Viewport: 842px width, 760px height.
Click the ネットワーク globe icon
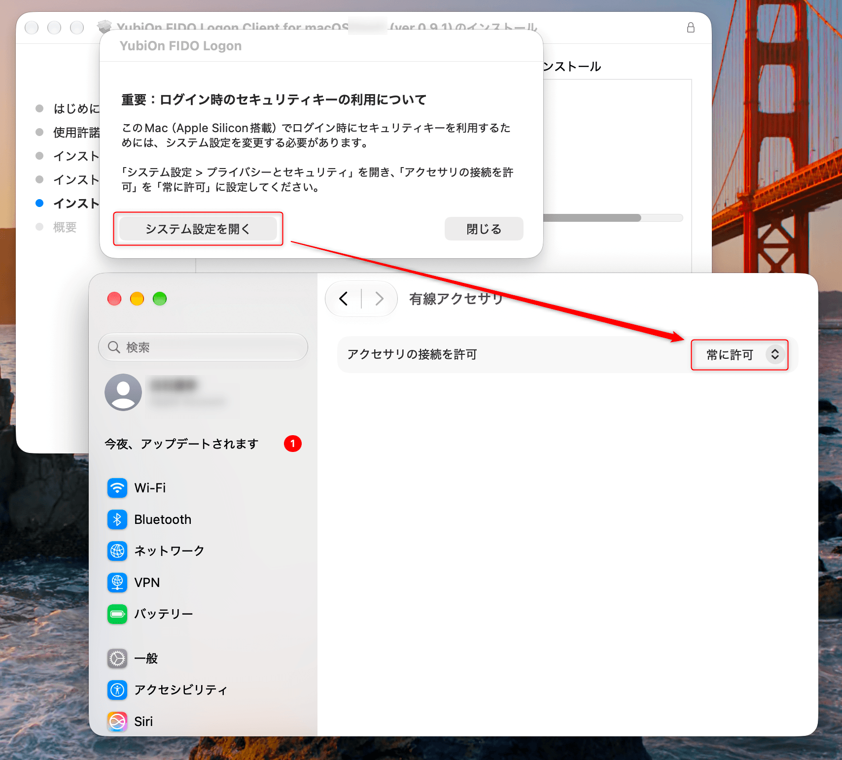click(x=117, y=551)
